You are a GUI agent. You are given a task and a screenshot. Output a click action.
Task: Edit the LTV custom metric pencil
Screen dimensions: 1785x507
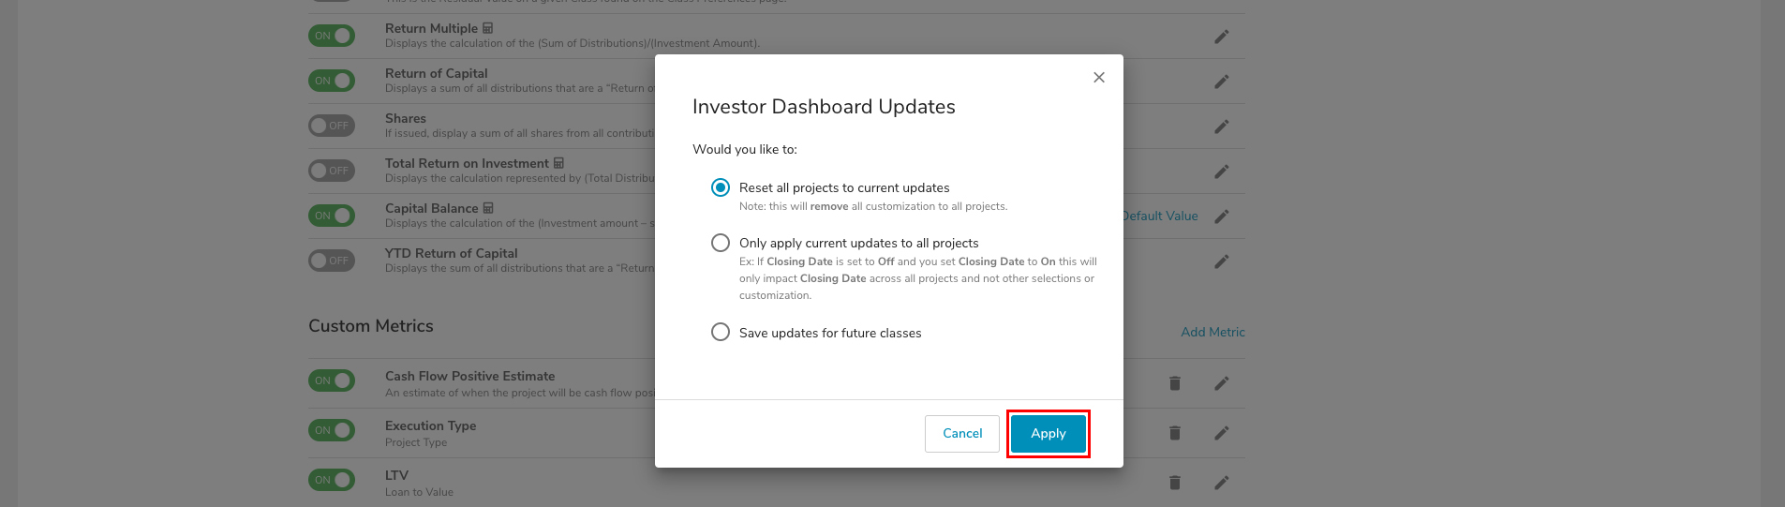(1222, 483)
